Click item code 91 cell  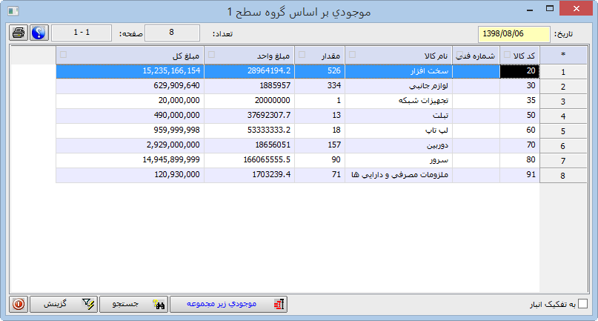519,175
